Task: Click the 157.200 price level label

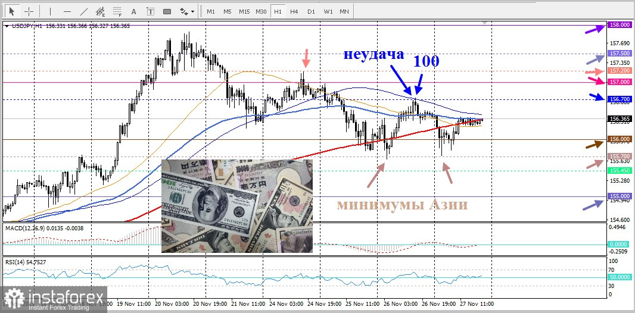Action: (620, 71)
